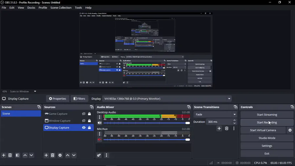295x166 pixels.
Task: Open Properties for Display Capture
Action: [x=58, y=99]
